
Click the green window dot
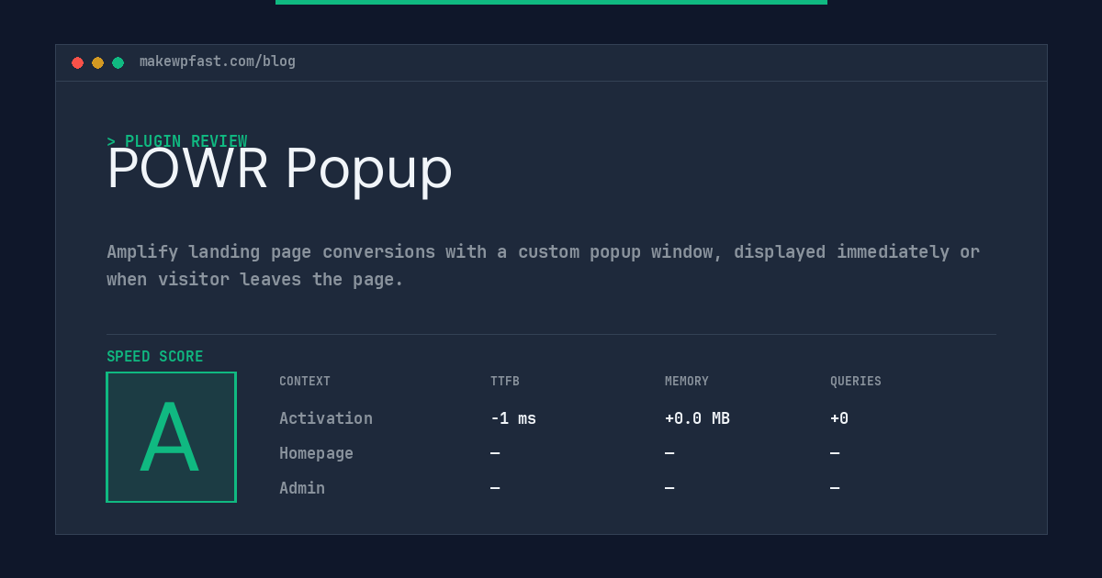tap(118, 62)
